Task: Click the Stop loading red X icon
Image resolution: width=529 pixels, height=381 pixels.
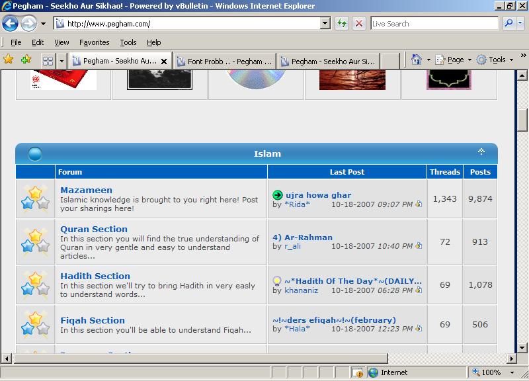Action: click(x=359, y=24)
